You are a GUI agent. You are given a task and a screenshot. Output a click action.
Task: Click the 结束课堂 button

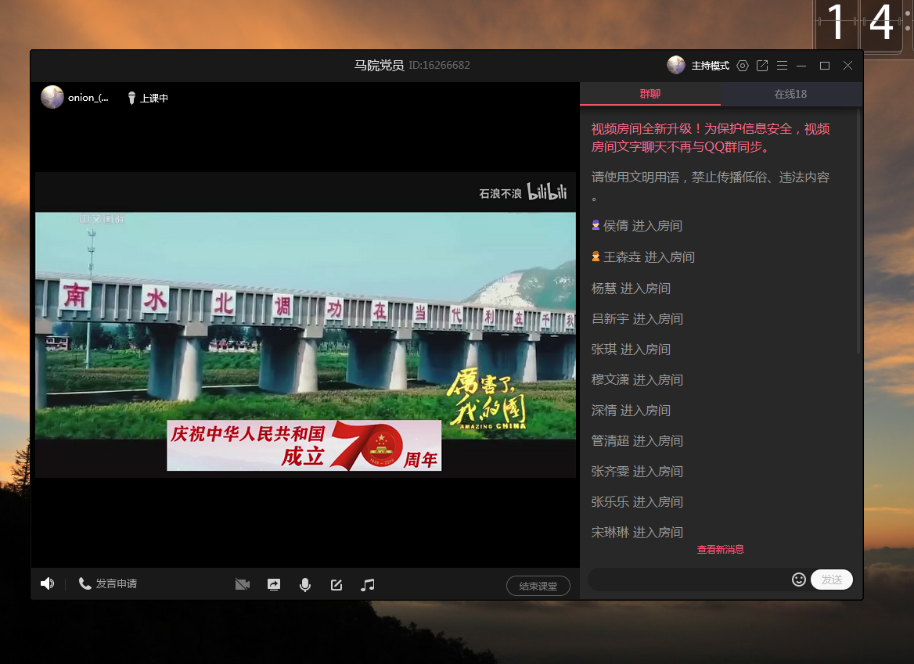538,586
